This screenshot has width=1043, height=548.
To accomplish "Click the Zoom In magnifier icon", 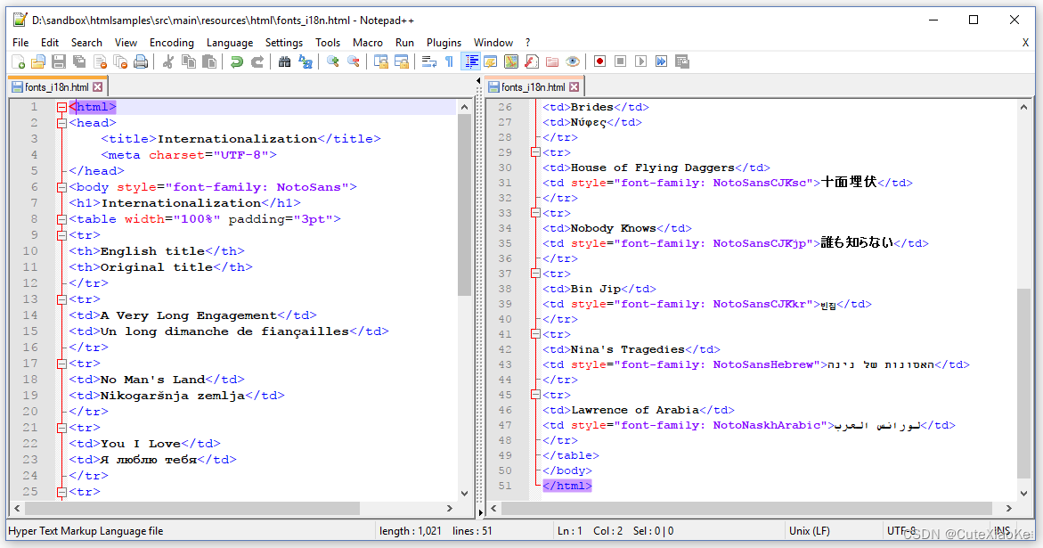I will click(332, 61).
